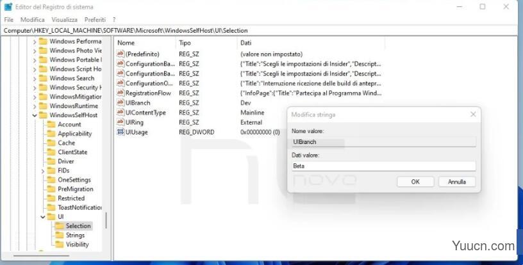Collapse the WindowsSelfHost node

(35, 115)
